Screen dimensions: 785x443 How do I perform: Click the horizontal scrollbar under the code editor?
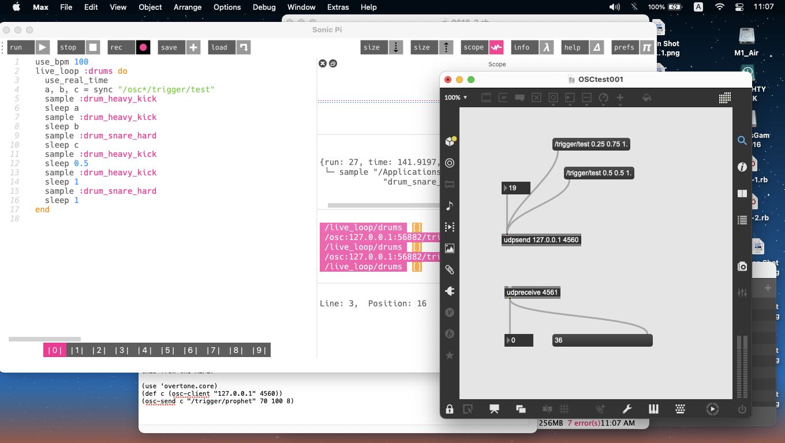pos(44,339)
